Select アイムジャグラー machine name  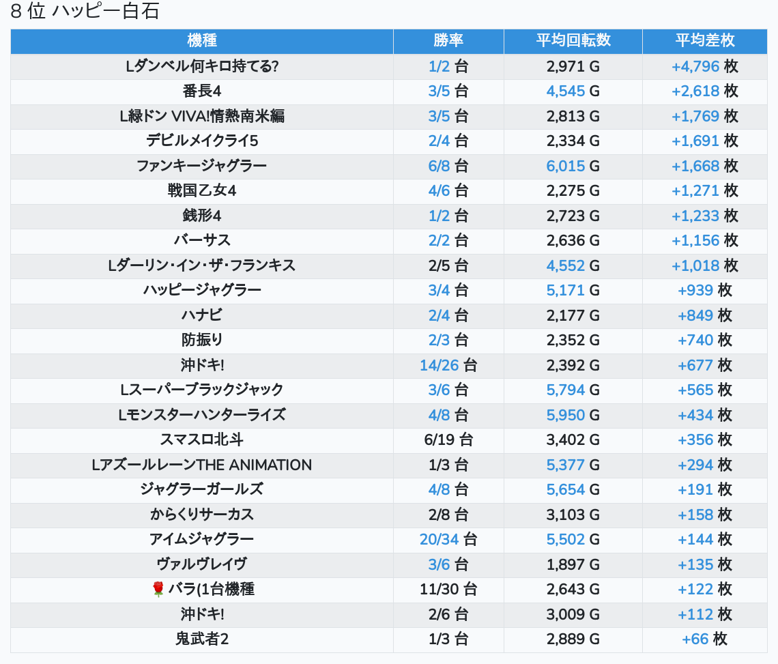[x=202, y=539]
